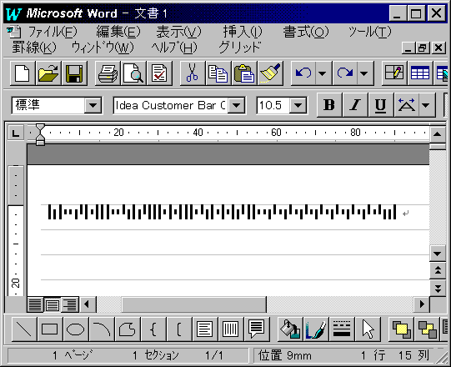Open the 挿入(I) menu
The width and height of the screenshot is (451, 367).
[x=243, y=32]
